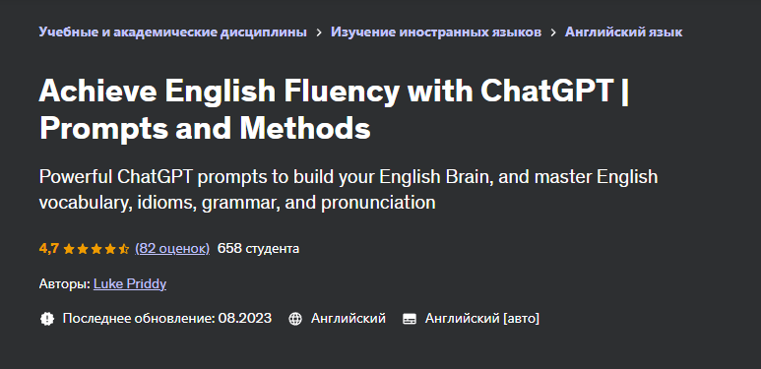
Task: Click 'Английский' next to the globe
Action: point(348,319)
